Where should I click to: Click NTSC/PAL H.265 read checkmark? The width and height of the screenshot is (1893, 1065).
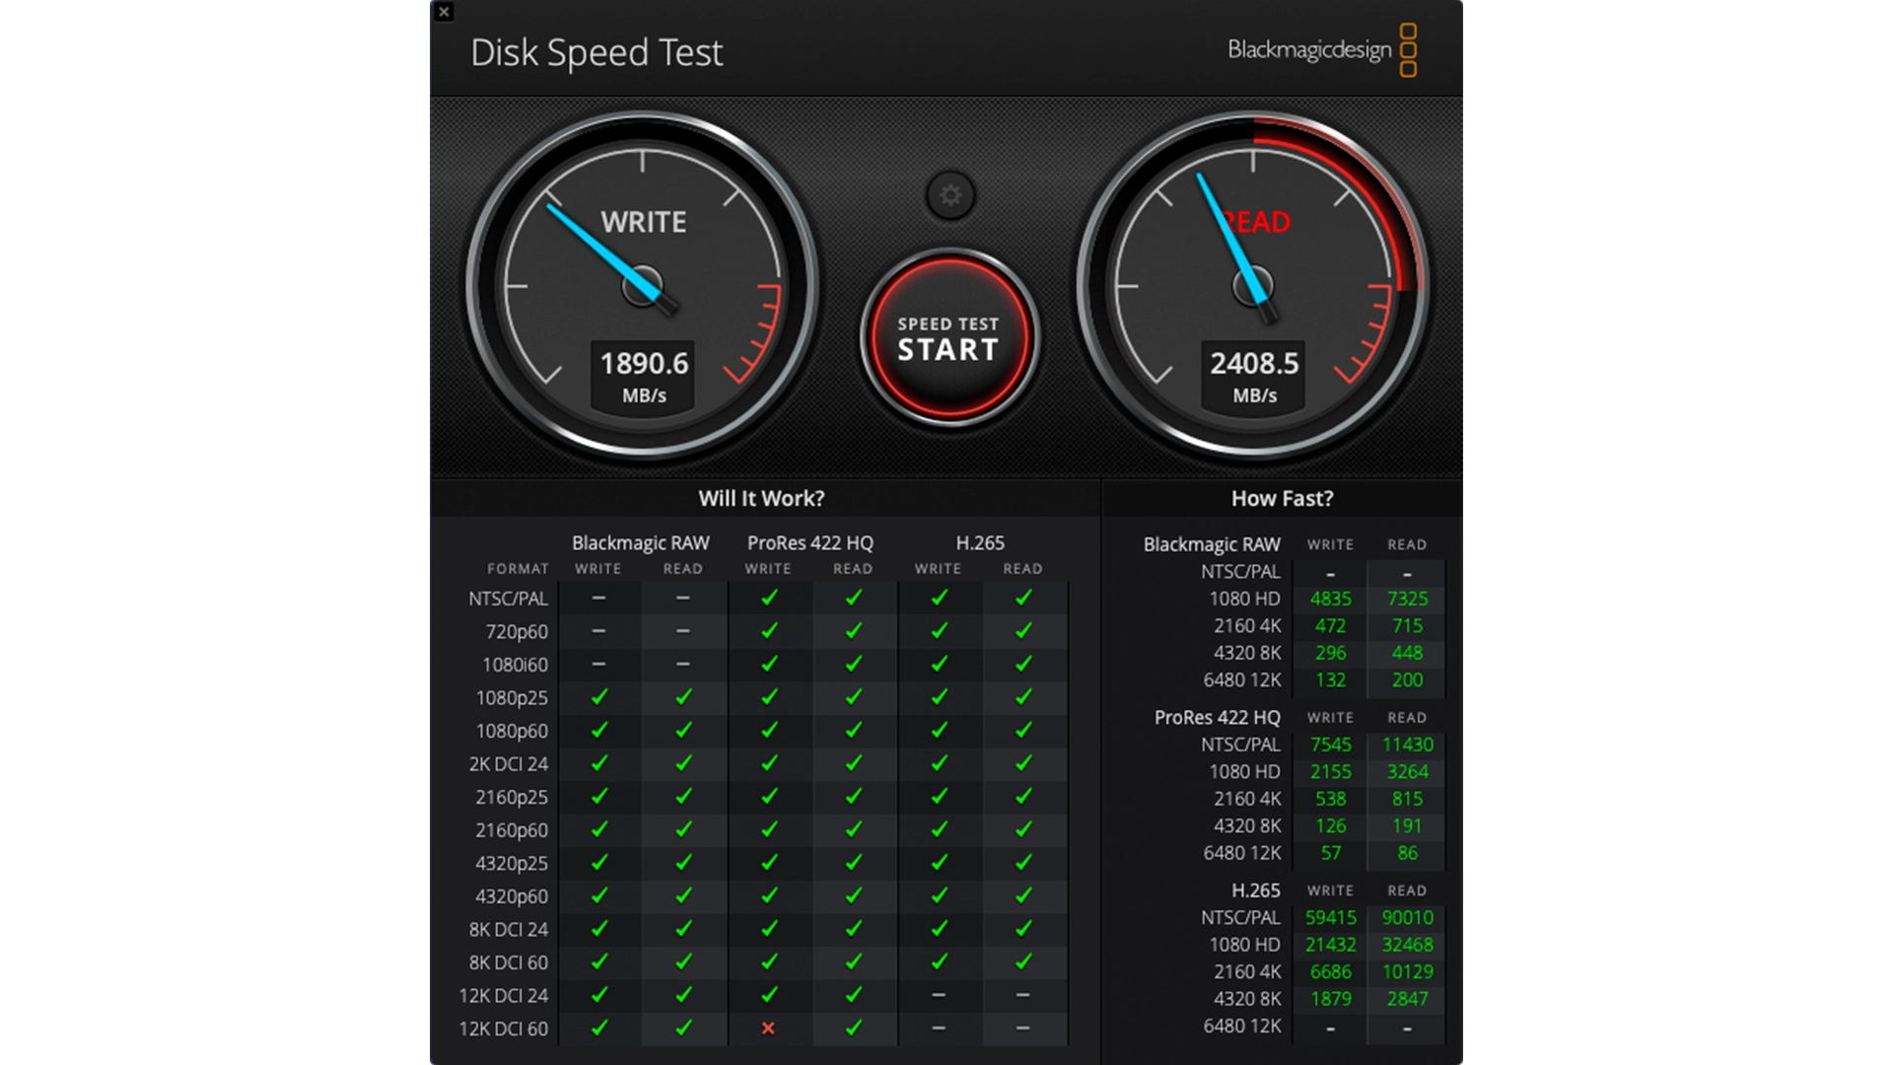[1023, 598]
